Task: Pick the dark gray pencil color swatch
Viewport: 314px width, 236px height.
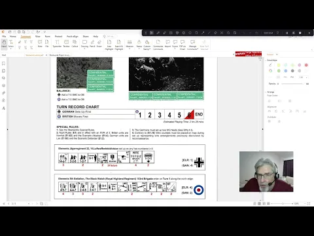Action: click(292, 71)
